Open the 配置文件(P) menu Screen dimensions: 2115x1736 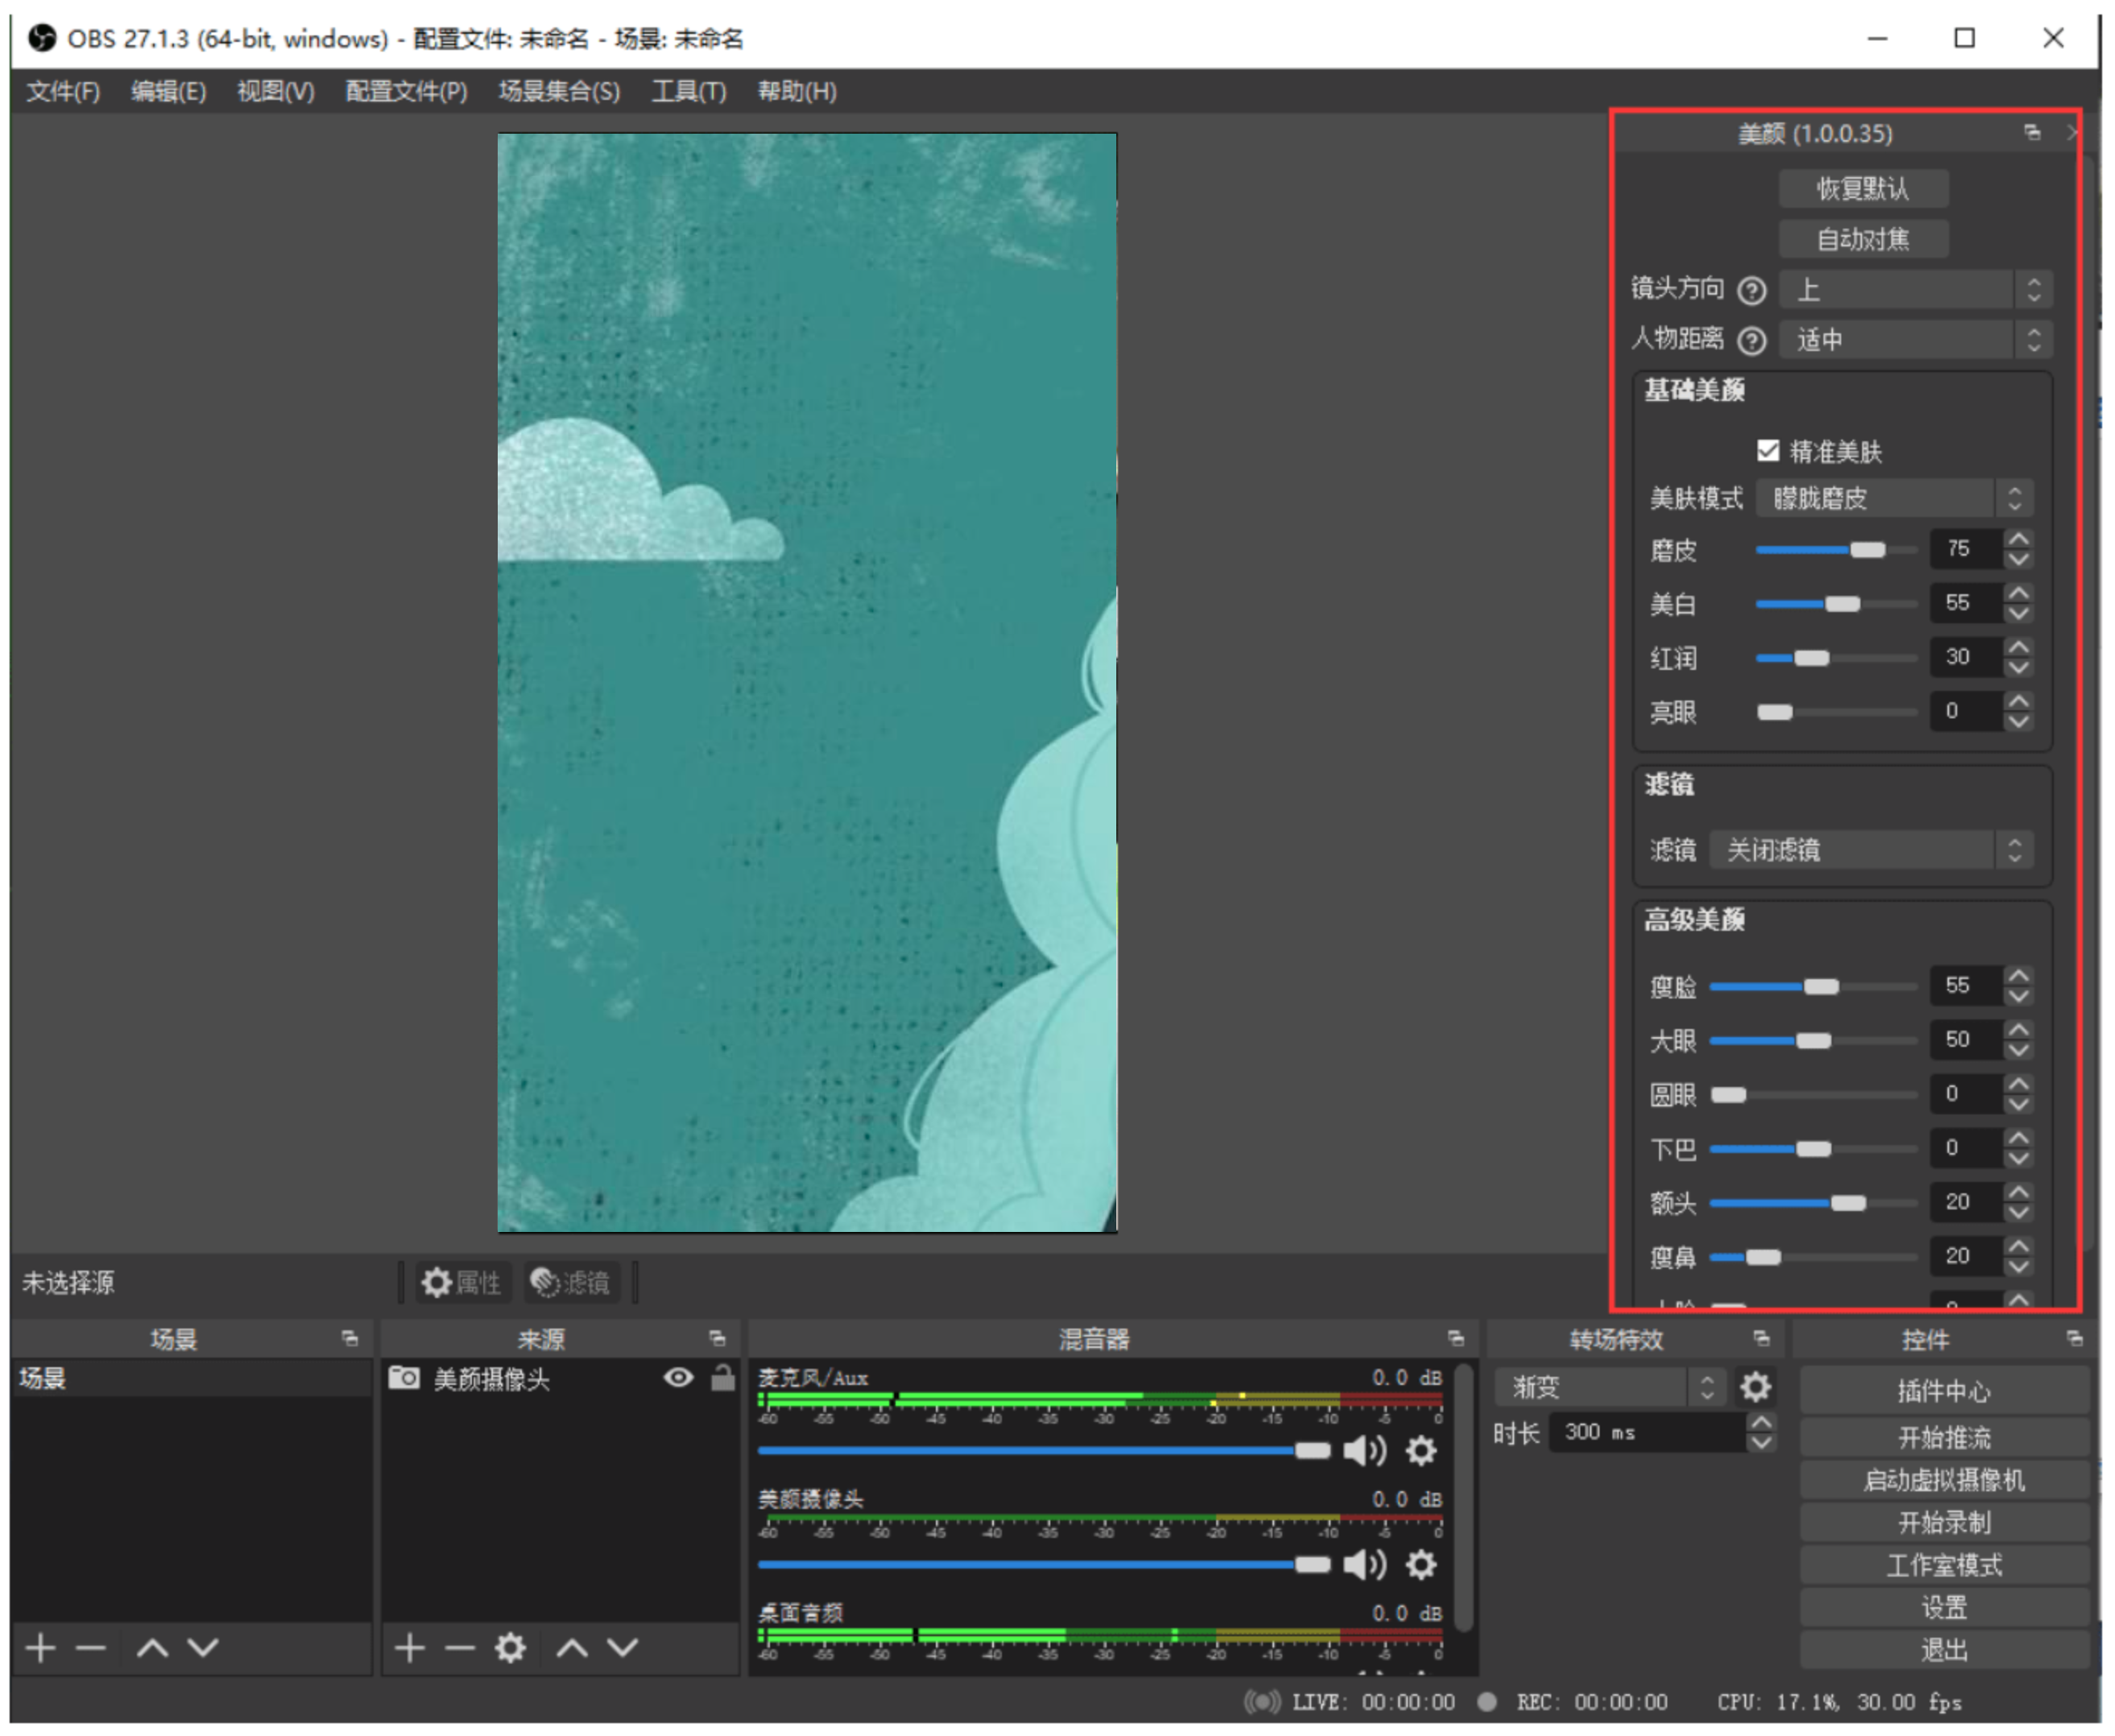pyautogui.click(x=406, y=91)
